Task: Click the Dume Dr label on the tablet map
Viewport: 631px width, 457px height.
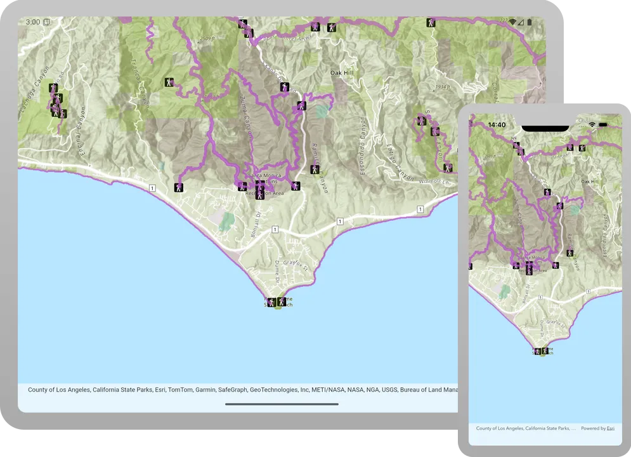Action: tap(276, 271)
